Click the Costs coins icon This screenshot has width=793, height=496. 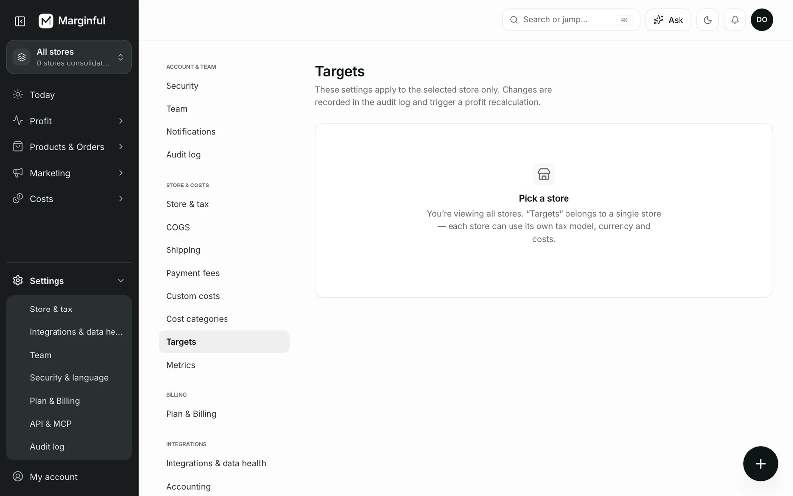point(18,198)
